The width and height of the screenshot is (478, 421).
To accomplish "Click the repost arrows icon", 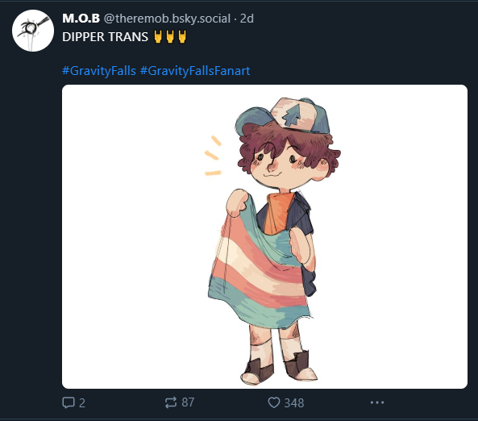I will pyautogui.click(x=171, y=402).
